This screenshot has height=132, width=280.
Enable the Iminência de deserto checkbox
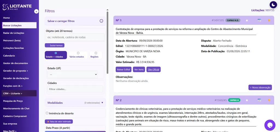point(47,113)
